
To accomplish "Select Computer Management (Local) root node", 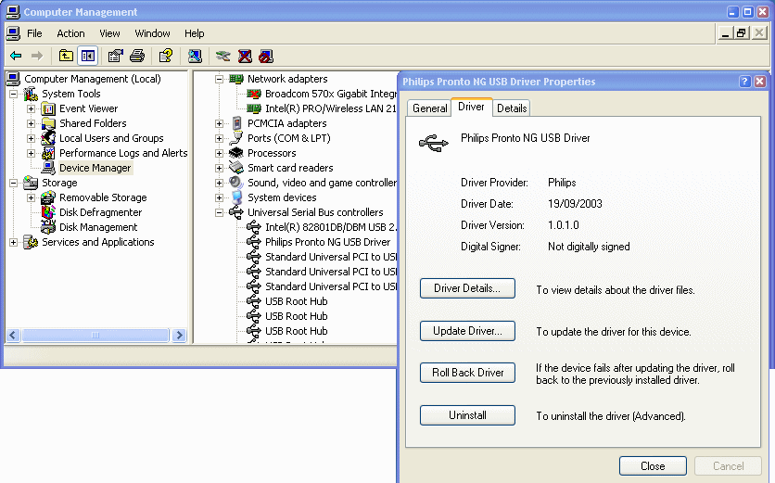I will point(93,79).
